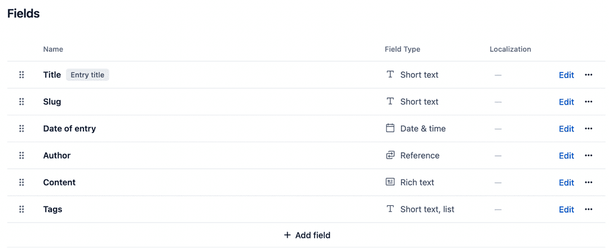
Task: Open Edit for the Tags field
Action: tap(566, 210)
